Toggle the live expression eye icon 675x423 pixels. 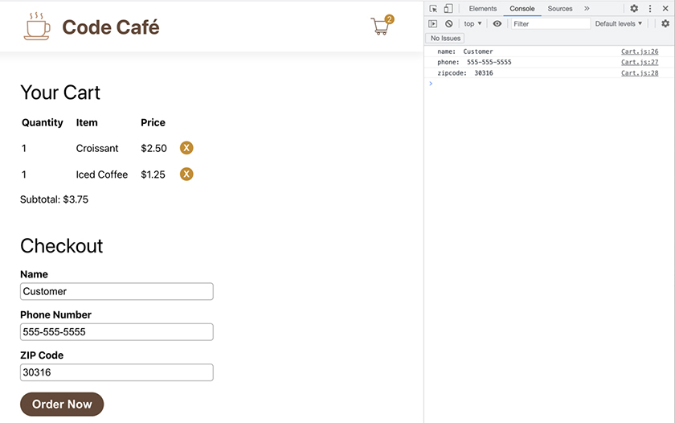(x=497, y=24)
